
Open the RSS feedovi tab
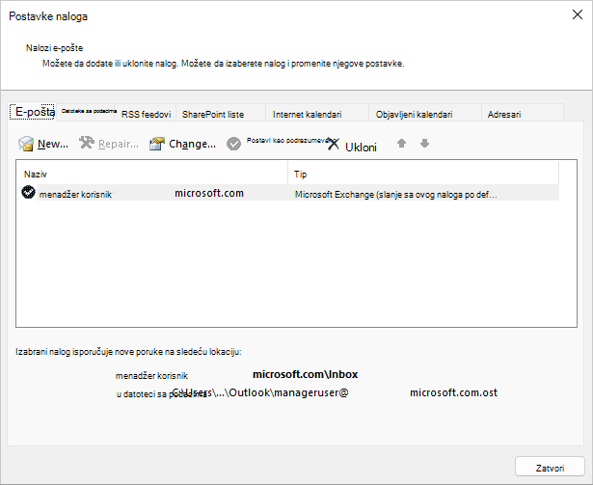click(146, 114)
